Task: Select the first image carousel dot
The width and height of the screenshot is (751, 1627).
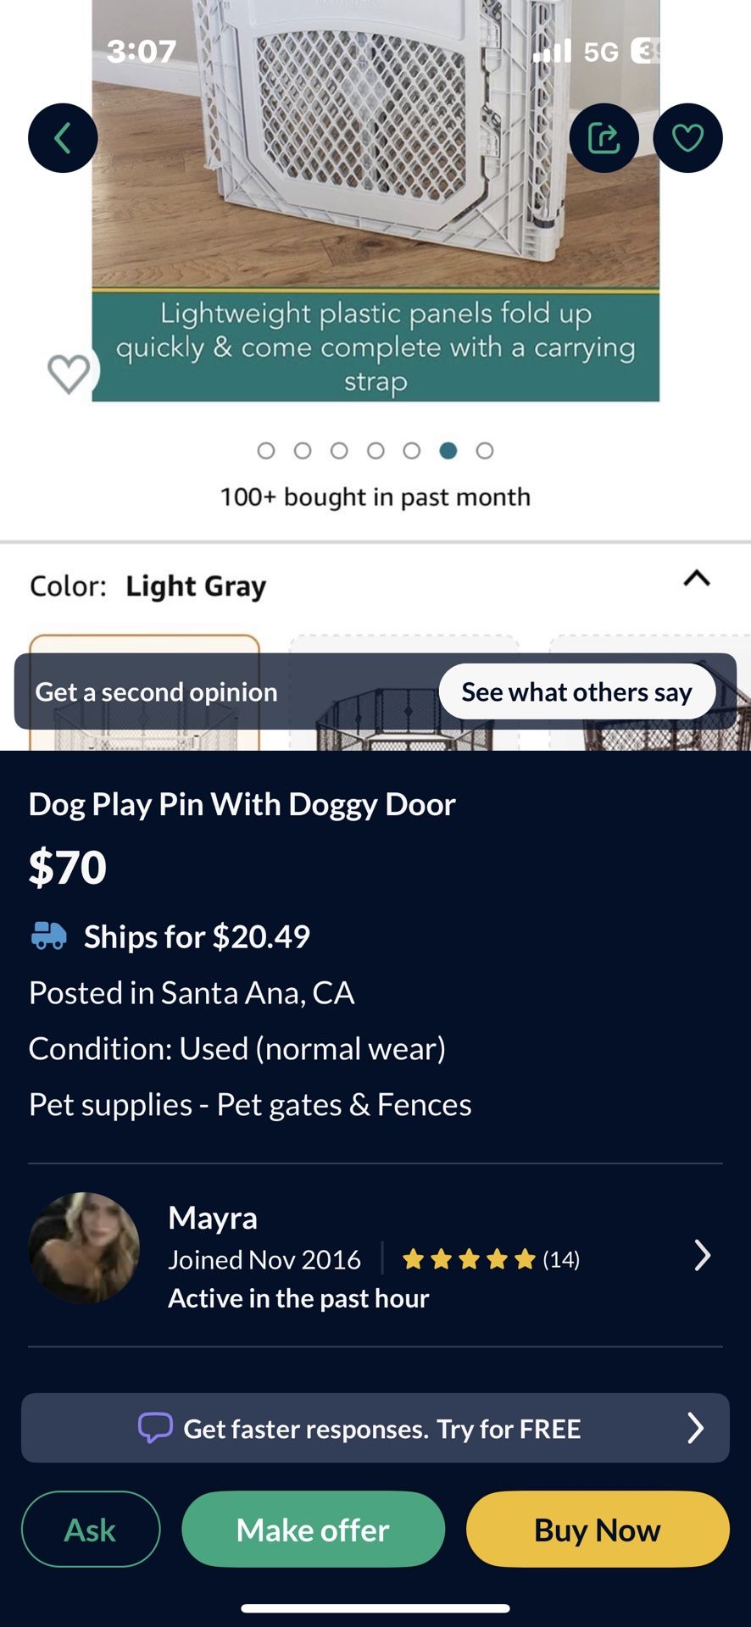Action: pyautogui.click(x=266, y=451)
